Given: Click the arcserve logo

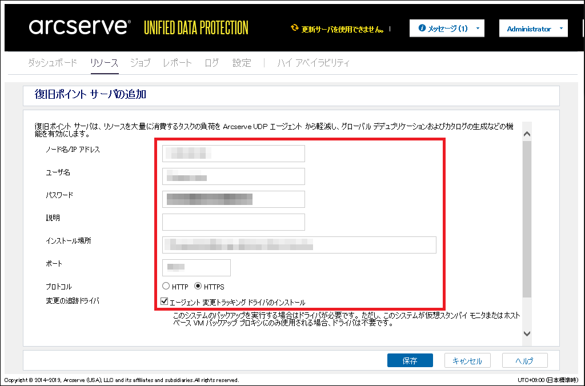Looking at the screenshot, I should tap(80, 26).
